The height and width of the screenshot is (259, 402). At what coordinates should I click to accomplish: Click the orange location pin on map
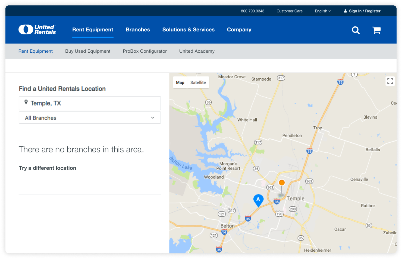click(x=282, y=183)
